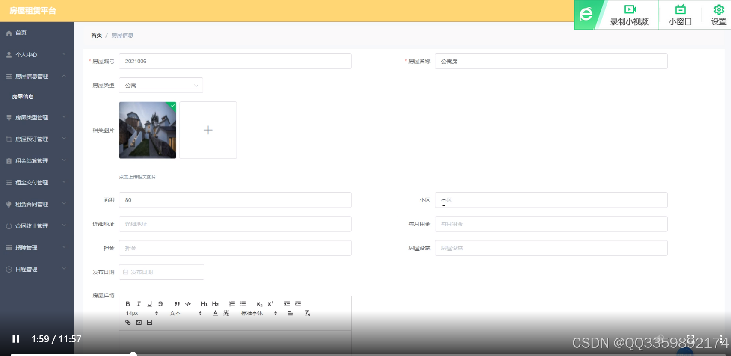Apply strikethrough in the editor toolbar
This screenshot has width=731, height=356.
pos(160,304)
